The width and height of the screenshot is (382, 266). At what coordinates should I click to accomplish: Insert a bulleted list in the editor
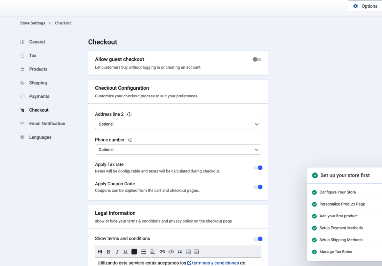(143, 252)
